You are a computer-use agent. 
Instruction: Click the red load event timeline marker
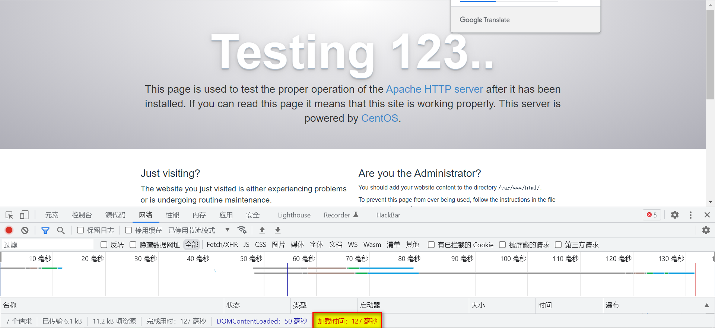click(x=695, y=279)
